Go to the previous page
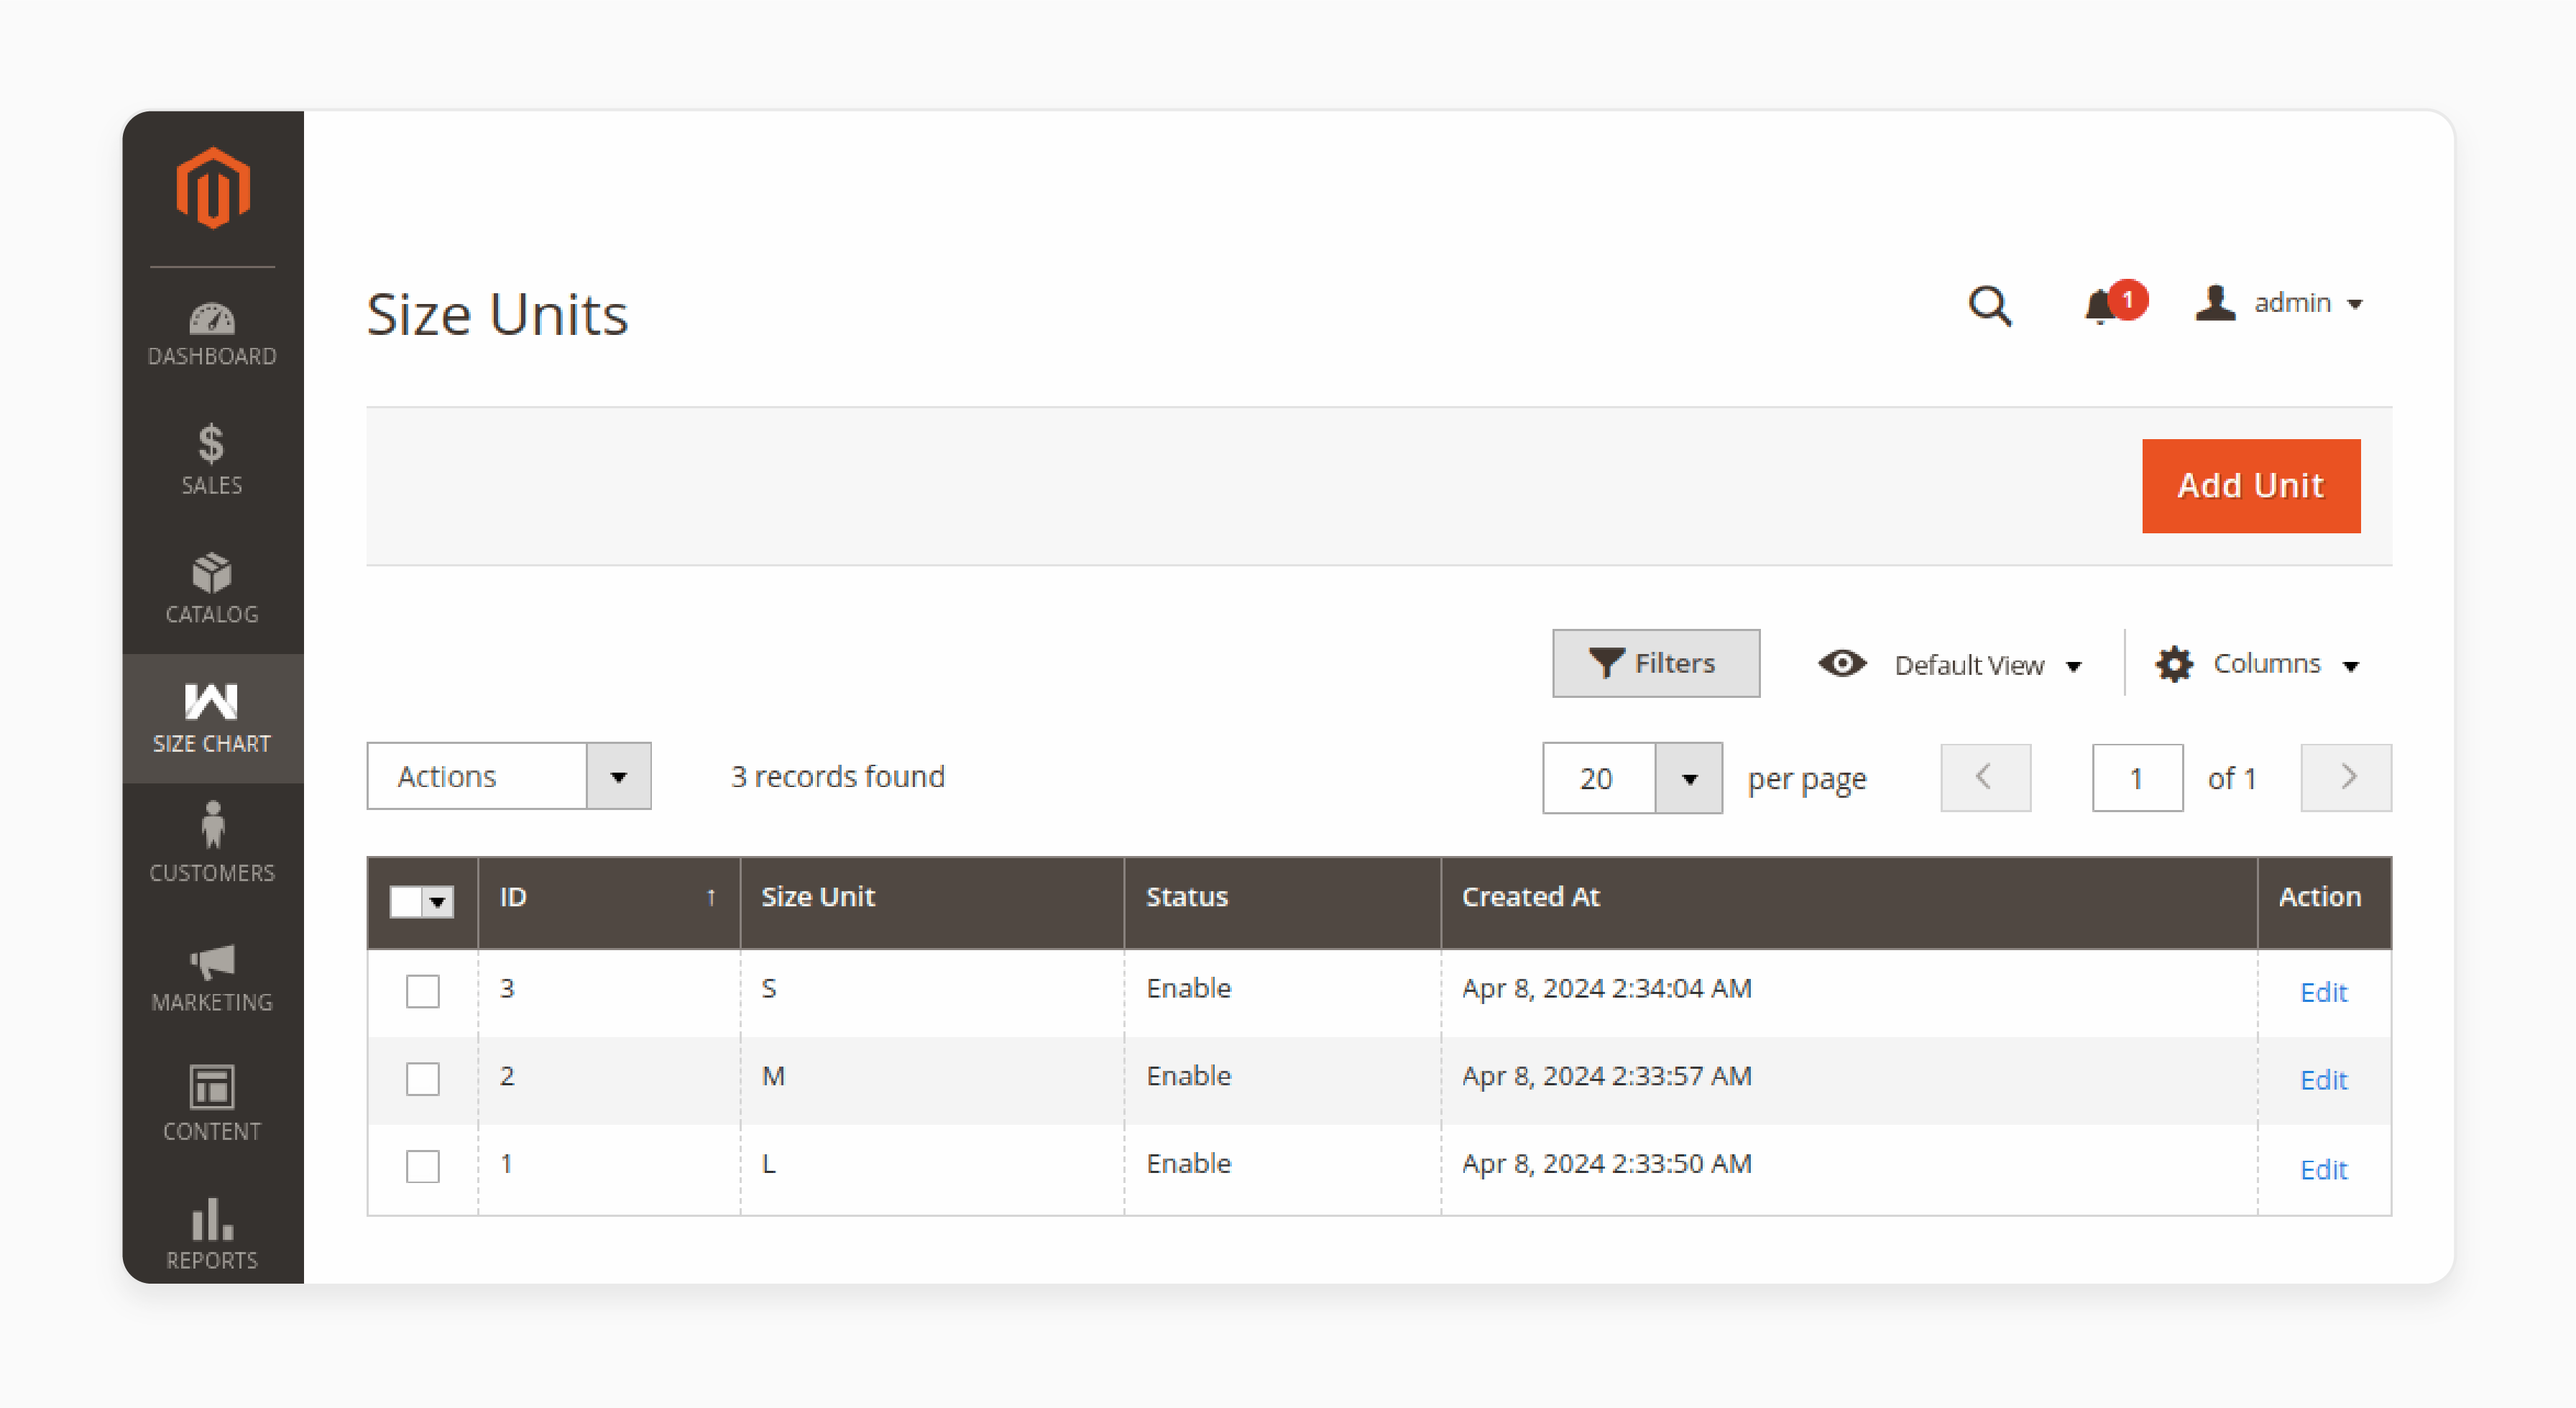The width and height of the screenshot is (2576, 1408). tap(1985, 777)
